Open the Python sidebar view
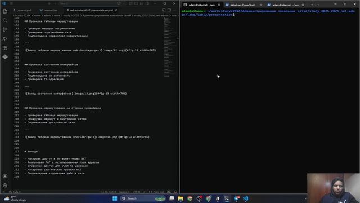 coord(5,57)
